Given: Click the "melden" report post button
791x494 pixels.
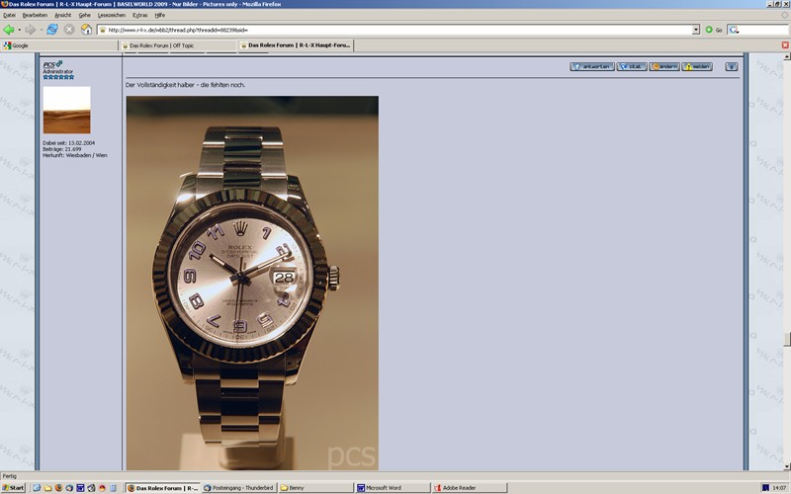Looking at the screenshot, I should pyautogui.click(x=696, y=67).
